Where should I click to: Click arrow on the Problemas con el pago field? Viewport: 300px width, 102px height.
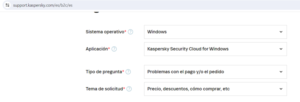[281, 72]
